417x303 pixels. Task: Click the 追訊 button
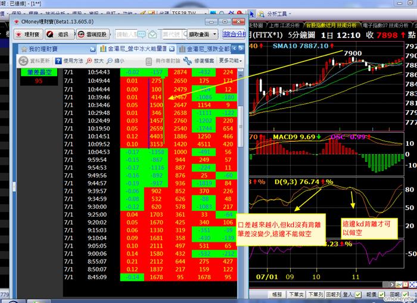59,35
